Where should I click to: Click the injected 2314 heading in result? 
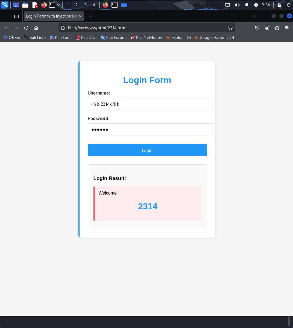click(x=148, y=206)
